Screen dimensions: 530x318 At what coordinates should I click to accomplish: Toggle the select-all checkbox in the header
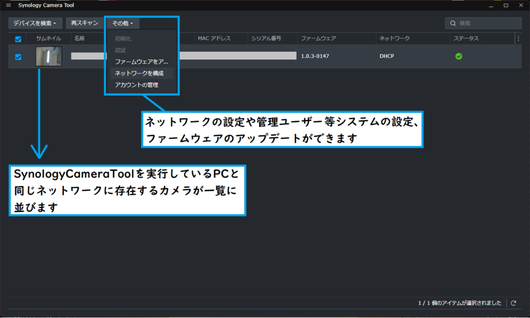(x=18, y=39)
